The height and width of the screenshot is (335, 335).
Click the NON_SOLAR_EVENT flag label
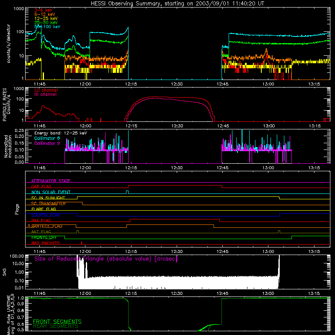[51, 192]
